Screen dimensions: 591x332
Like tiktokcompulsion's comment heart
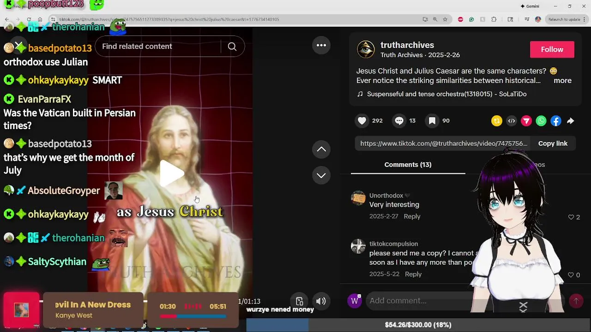click(571, 275)
